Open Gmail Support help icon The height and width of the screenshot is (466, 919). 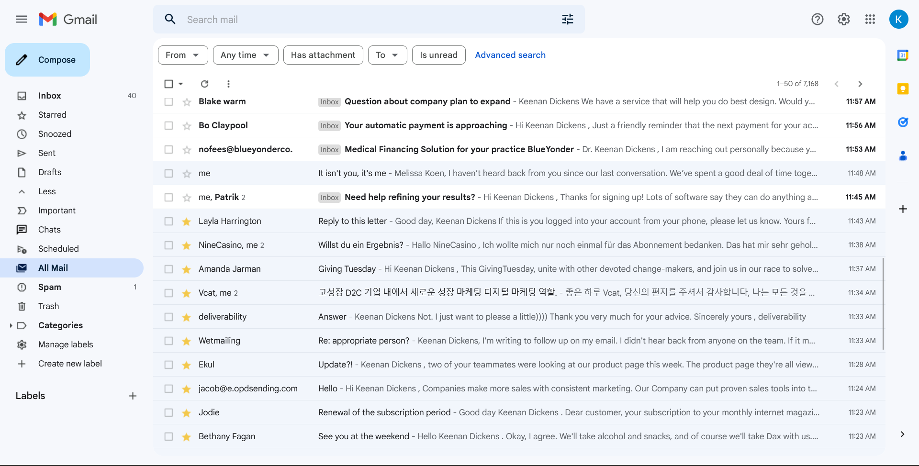point(818,19)
